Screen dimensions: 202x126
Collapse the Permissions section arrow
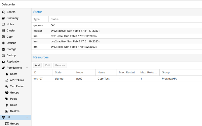pyautogui.click(x=27, y=68)
